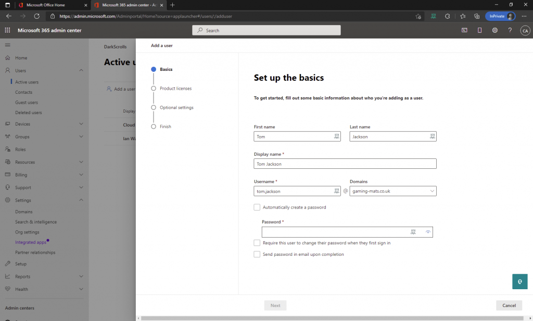The width and height of the screenshot is (533, 321).
Task: Click password manager icon in Username field
Action: pyautogui.click(x=337, y=191)
